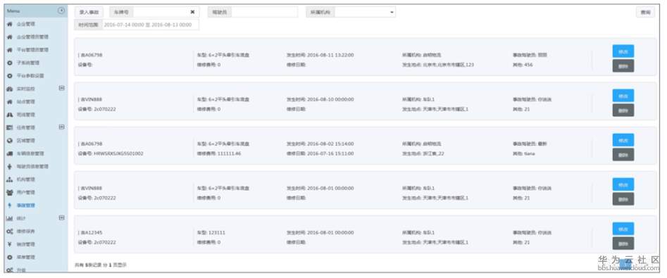Click the record count text below the list
This screenshot has width=667, height=278.
coord(101,265)
